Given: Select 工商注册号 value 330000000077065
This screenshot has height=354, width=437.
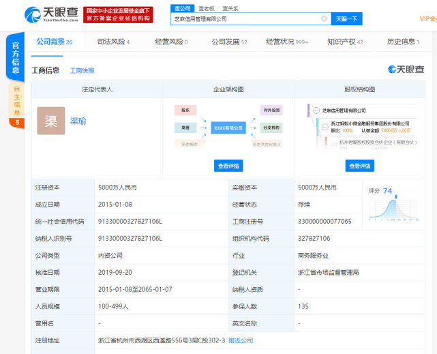Looking at the screenshot, I should click(325, 222).
